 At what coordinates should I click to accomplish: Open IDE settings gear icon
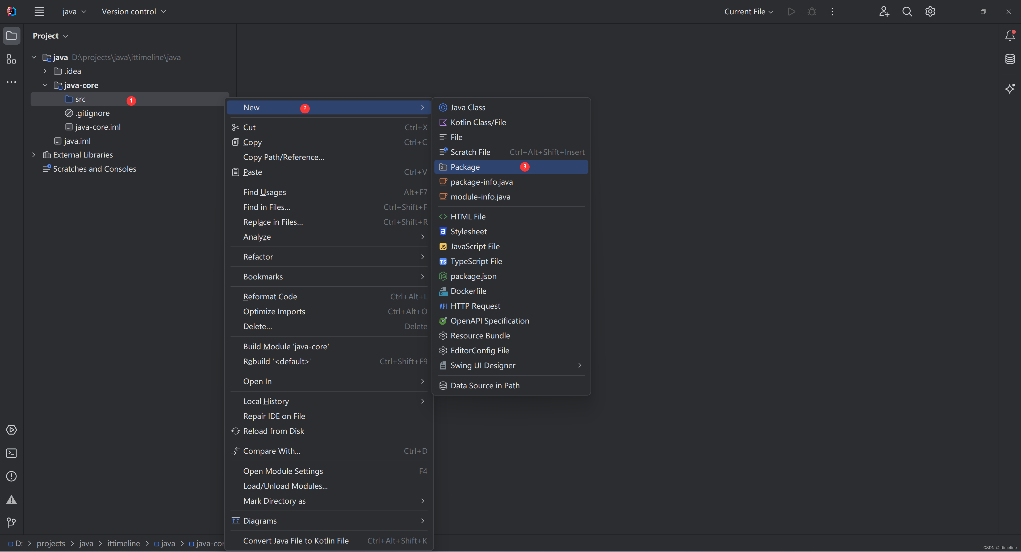(x=930, y=11)
